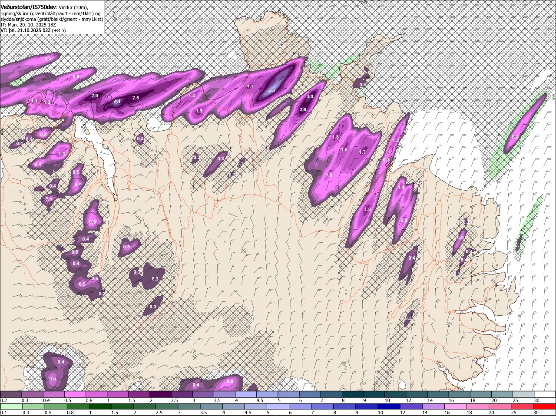Click the dark teal 8 upper legend swatch

352,394
